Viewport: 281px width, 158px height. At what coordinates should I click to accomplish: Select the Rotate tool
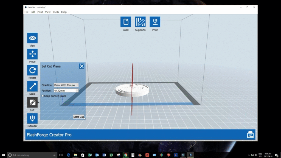coord(32,70)
